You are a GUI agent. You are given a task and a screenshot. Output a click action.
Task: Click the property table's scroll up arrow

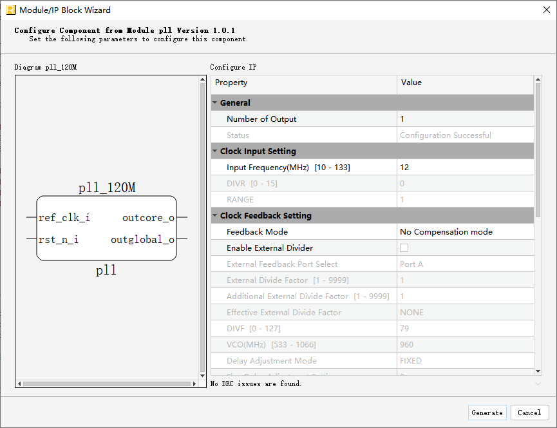point(538,79)
